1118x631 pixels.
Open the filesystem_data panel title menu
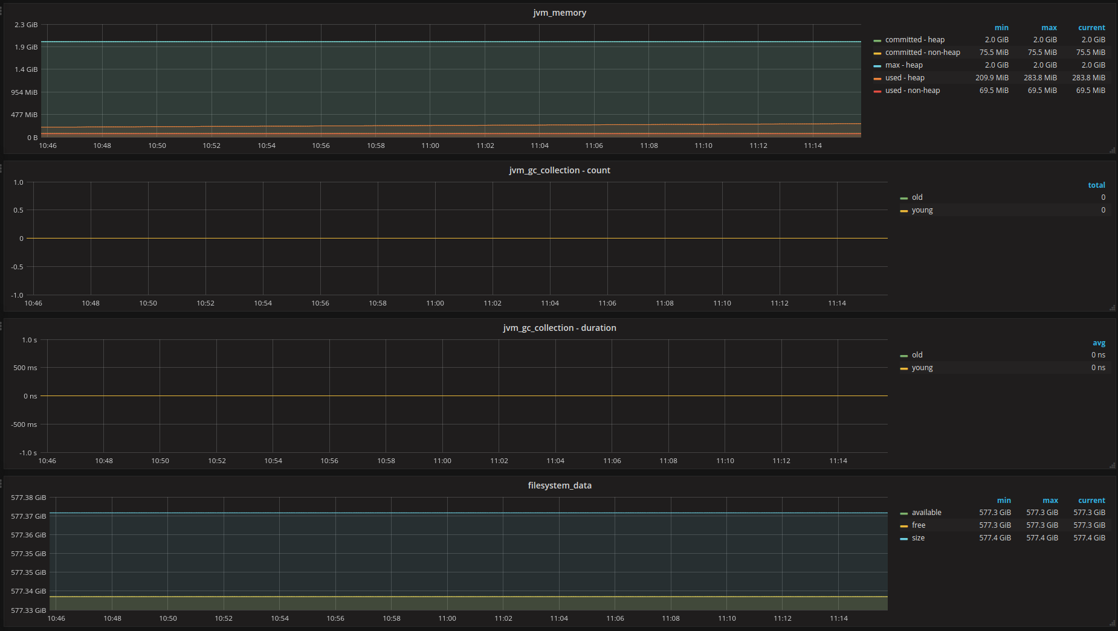560,485
